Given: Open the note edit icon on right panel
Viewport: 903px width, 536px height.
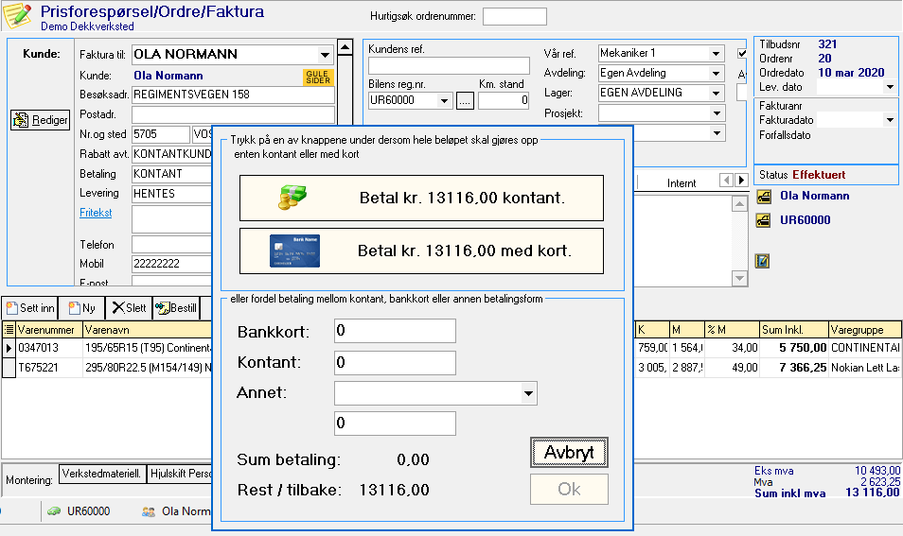Looking at the screenshot, I should [x=763, y=261].
